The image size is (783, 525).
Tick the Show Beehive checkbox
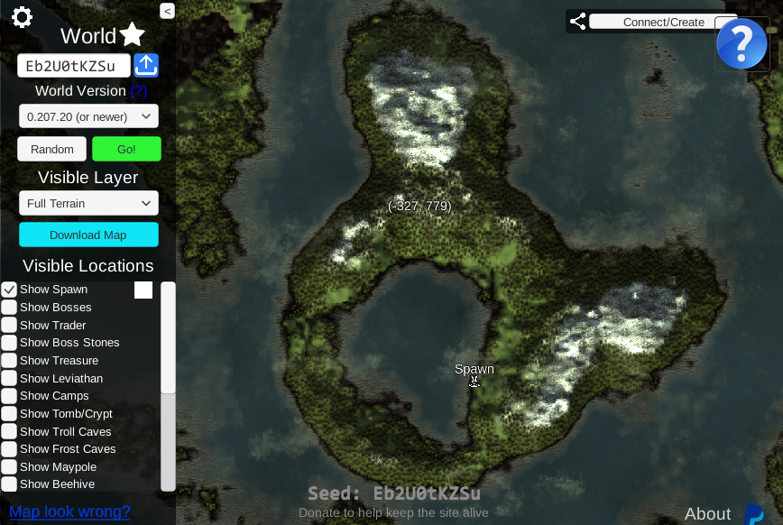click(x=9, y=484)
